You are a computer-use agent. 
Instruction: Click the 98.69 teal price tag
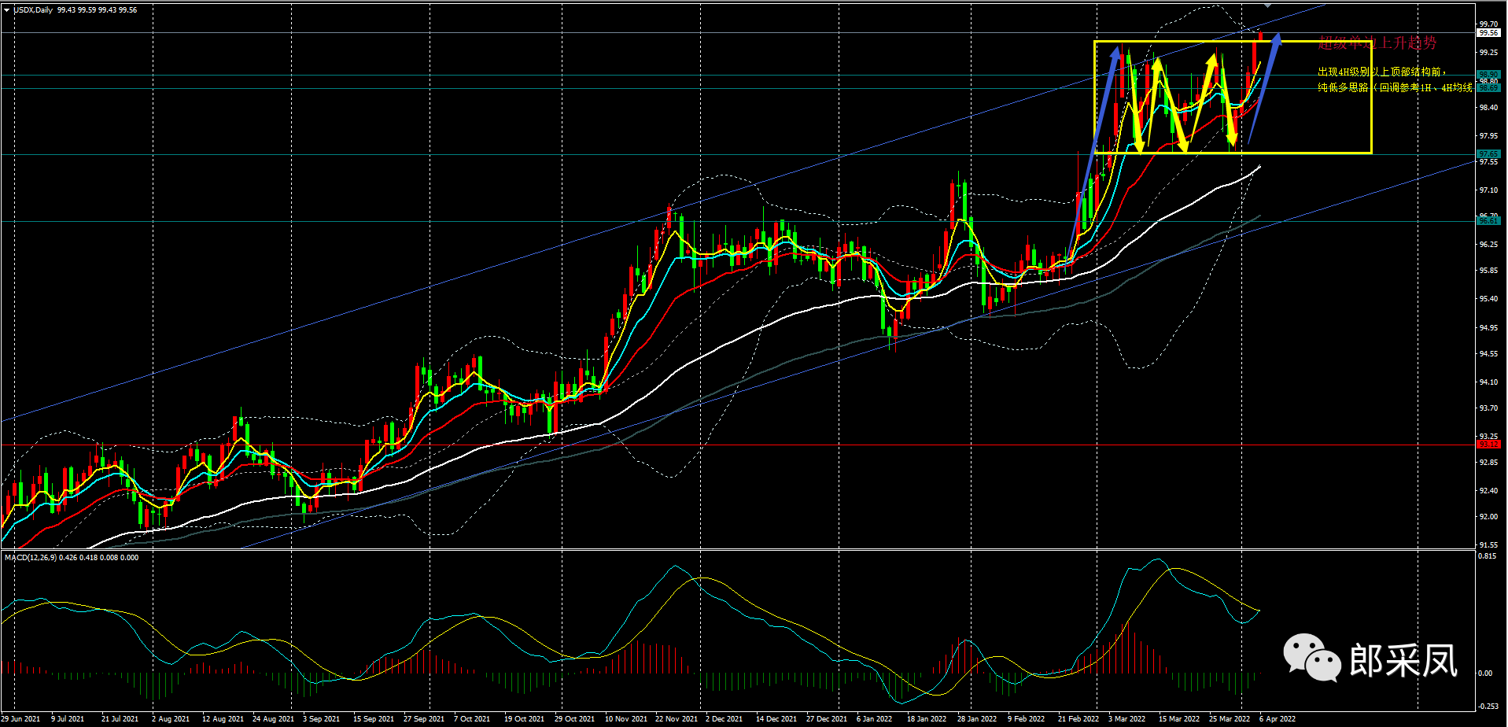1488,88
